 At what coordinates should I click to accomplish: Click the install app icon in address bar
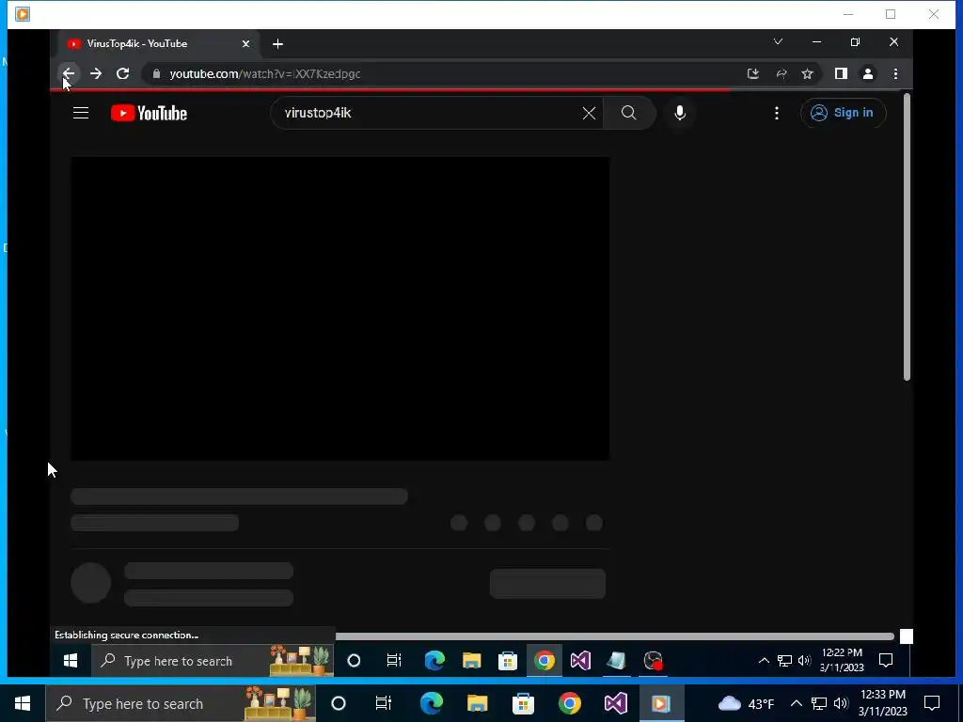click(x=753, y=73)
